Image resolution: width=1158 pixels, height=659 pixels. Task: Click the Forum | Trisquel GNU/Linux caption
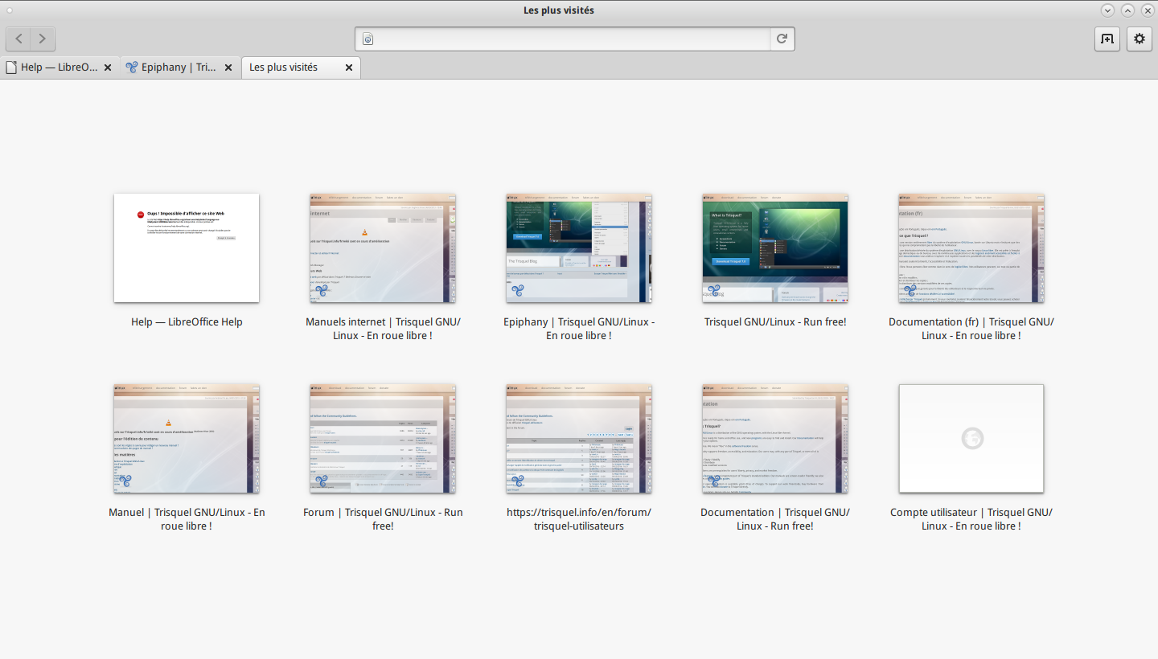[383, 519]
